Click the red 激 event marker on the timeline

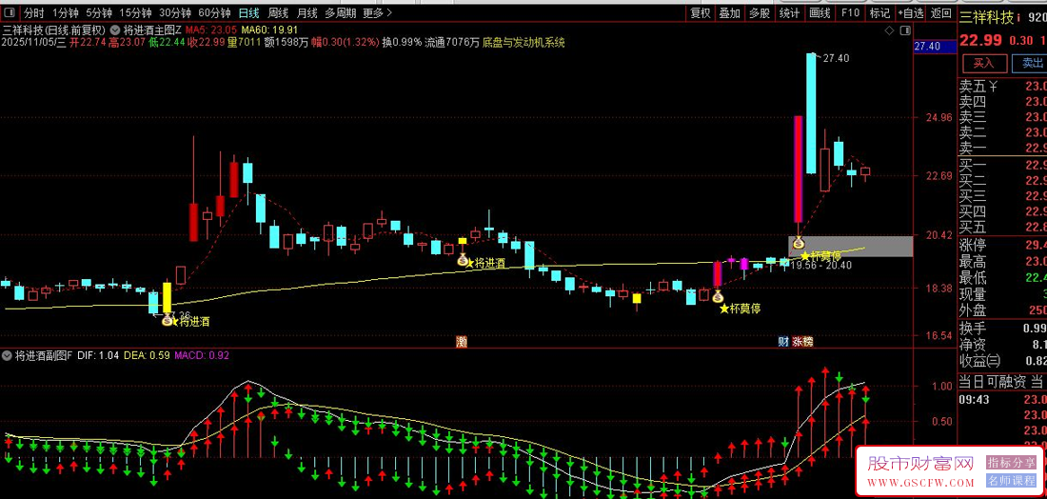point(462,341)
